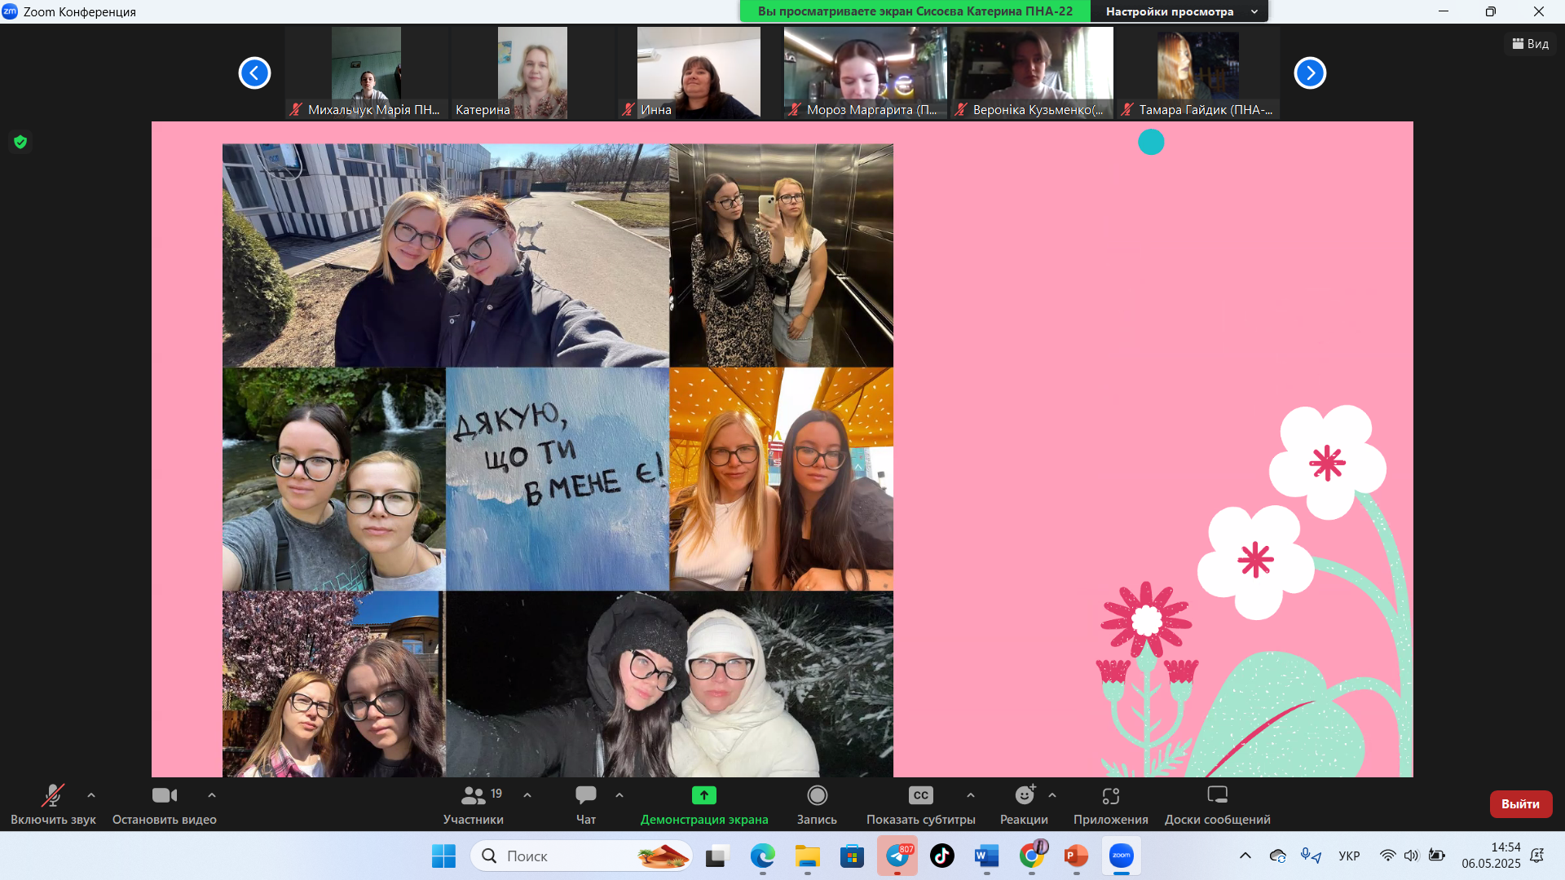Viewport: 1565px width, 880px height.
Task: Go to next participant thumbnails page
Action: click(1310, 73)
